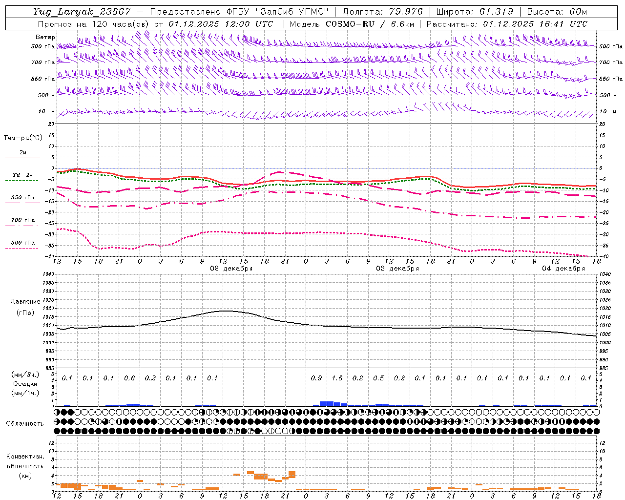Click the Ветер panel label

click(45, 37)
